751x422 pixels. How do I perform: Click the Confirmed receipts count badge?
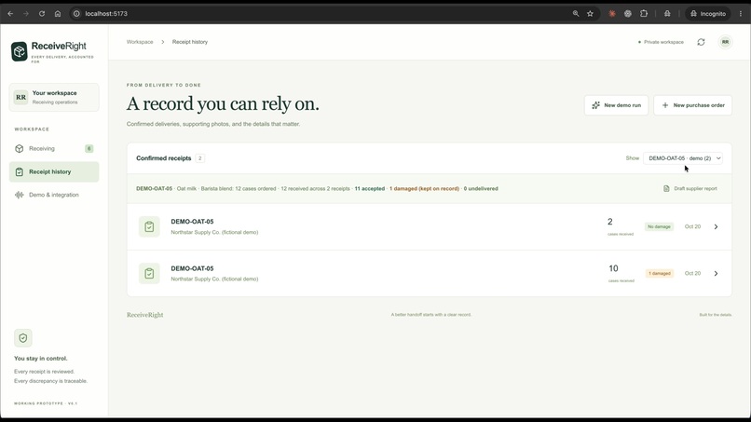(199, 158)
